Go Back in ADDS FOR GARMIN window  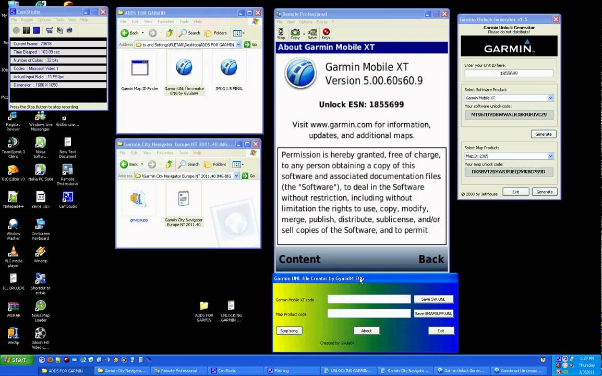[x=129, y=33]
